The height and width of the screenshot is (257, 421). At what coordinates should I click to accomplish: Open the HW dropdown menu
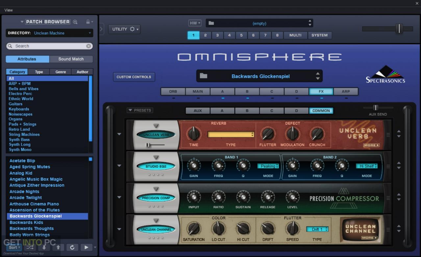click(x=195, y=23)
